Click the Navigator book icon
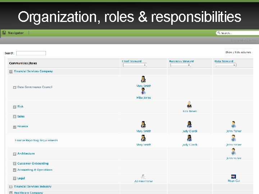Image resolution: width=259 pixels, height=194 pixels. pyautogui.click(x=4, y=33)
